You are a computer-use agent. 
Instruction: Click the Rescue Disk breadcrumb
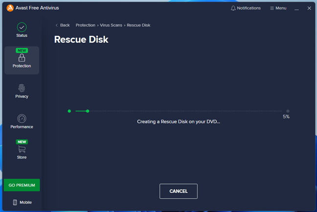tap(138, 25)
